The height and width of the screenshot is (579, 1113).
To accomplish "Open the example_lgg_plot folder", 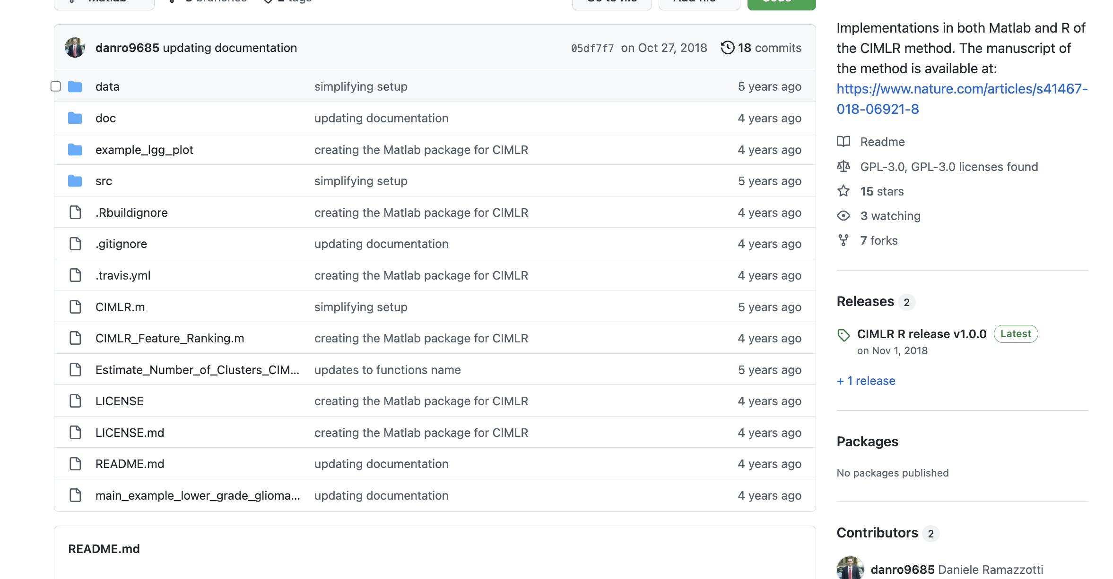I will 144,150.
